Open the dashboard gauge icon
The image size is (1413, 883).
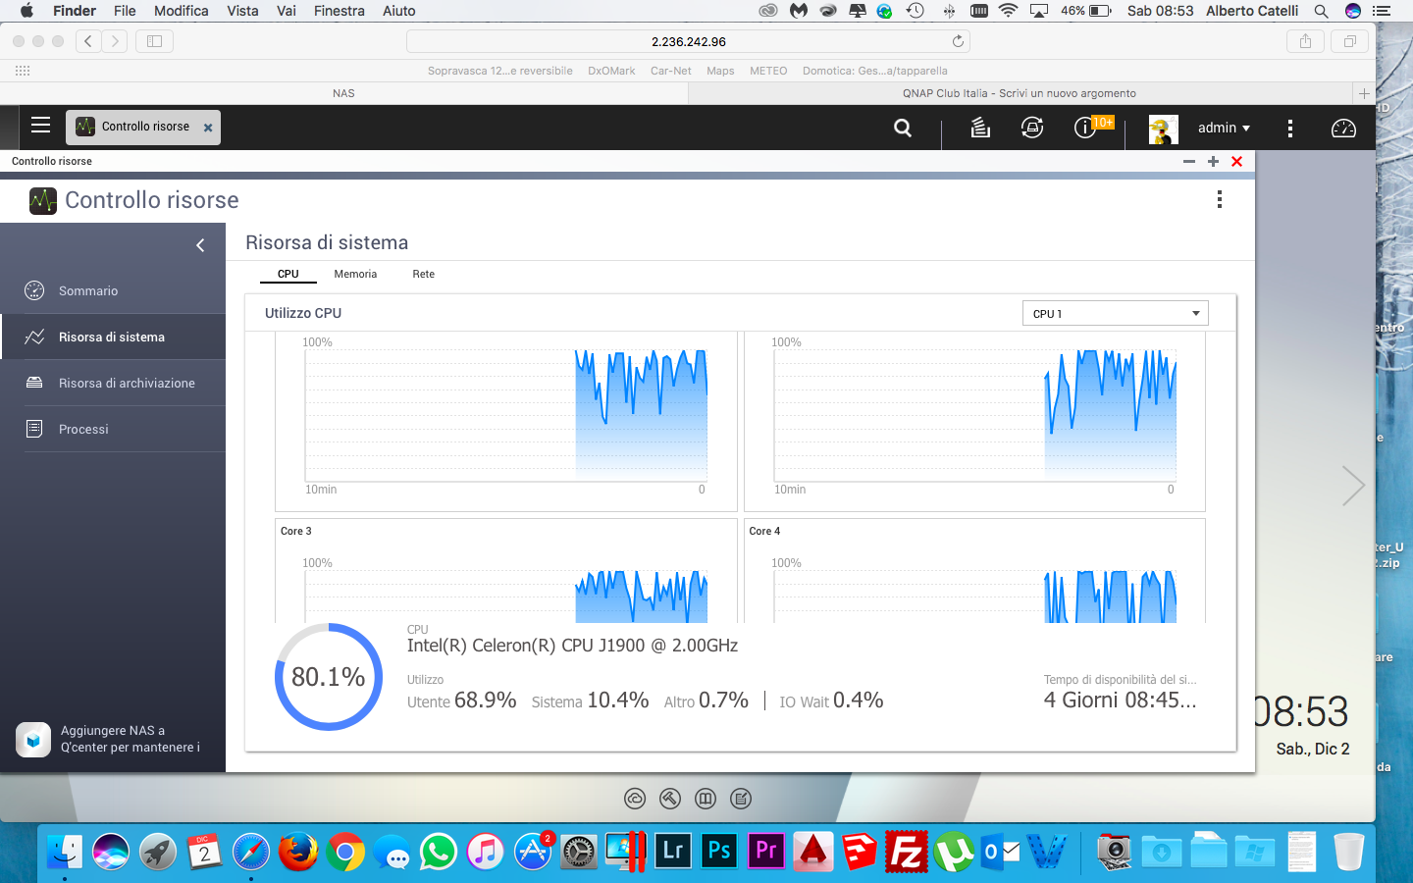click(1343, 129)
